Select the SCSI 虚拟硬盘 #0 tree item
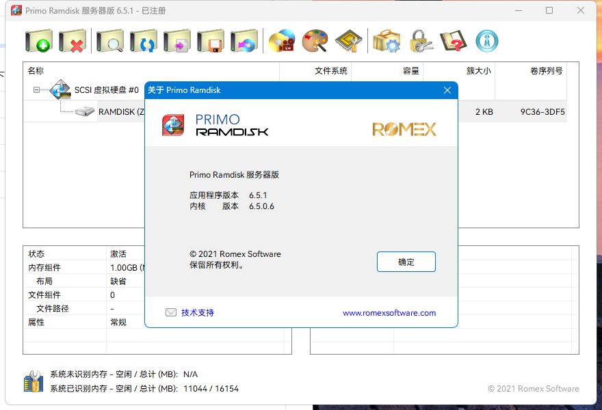602x410 pixels. tap(106, 90)
